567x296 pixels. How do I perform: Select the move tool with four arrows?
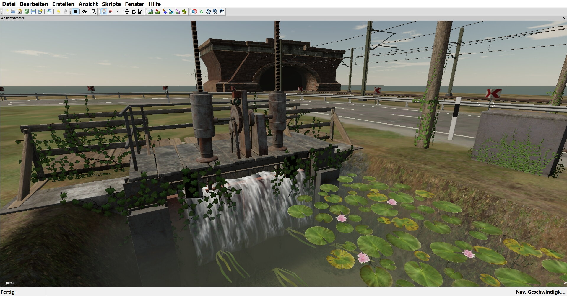(x=127, y=12)
